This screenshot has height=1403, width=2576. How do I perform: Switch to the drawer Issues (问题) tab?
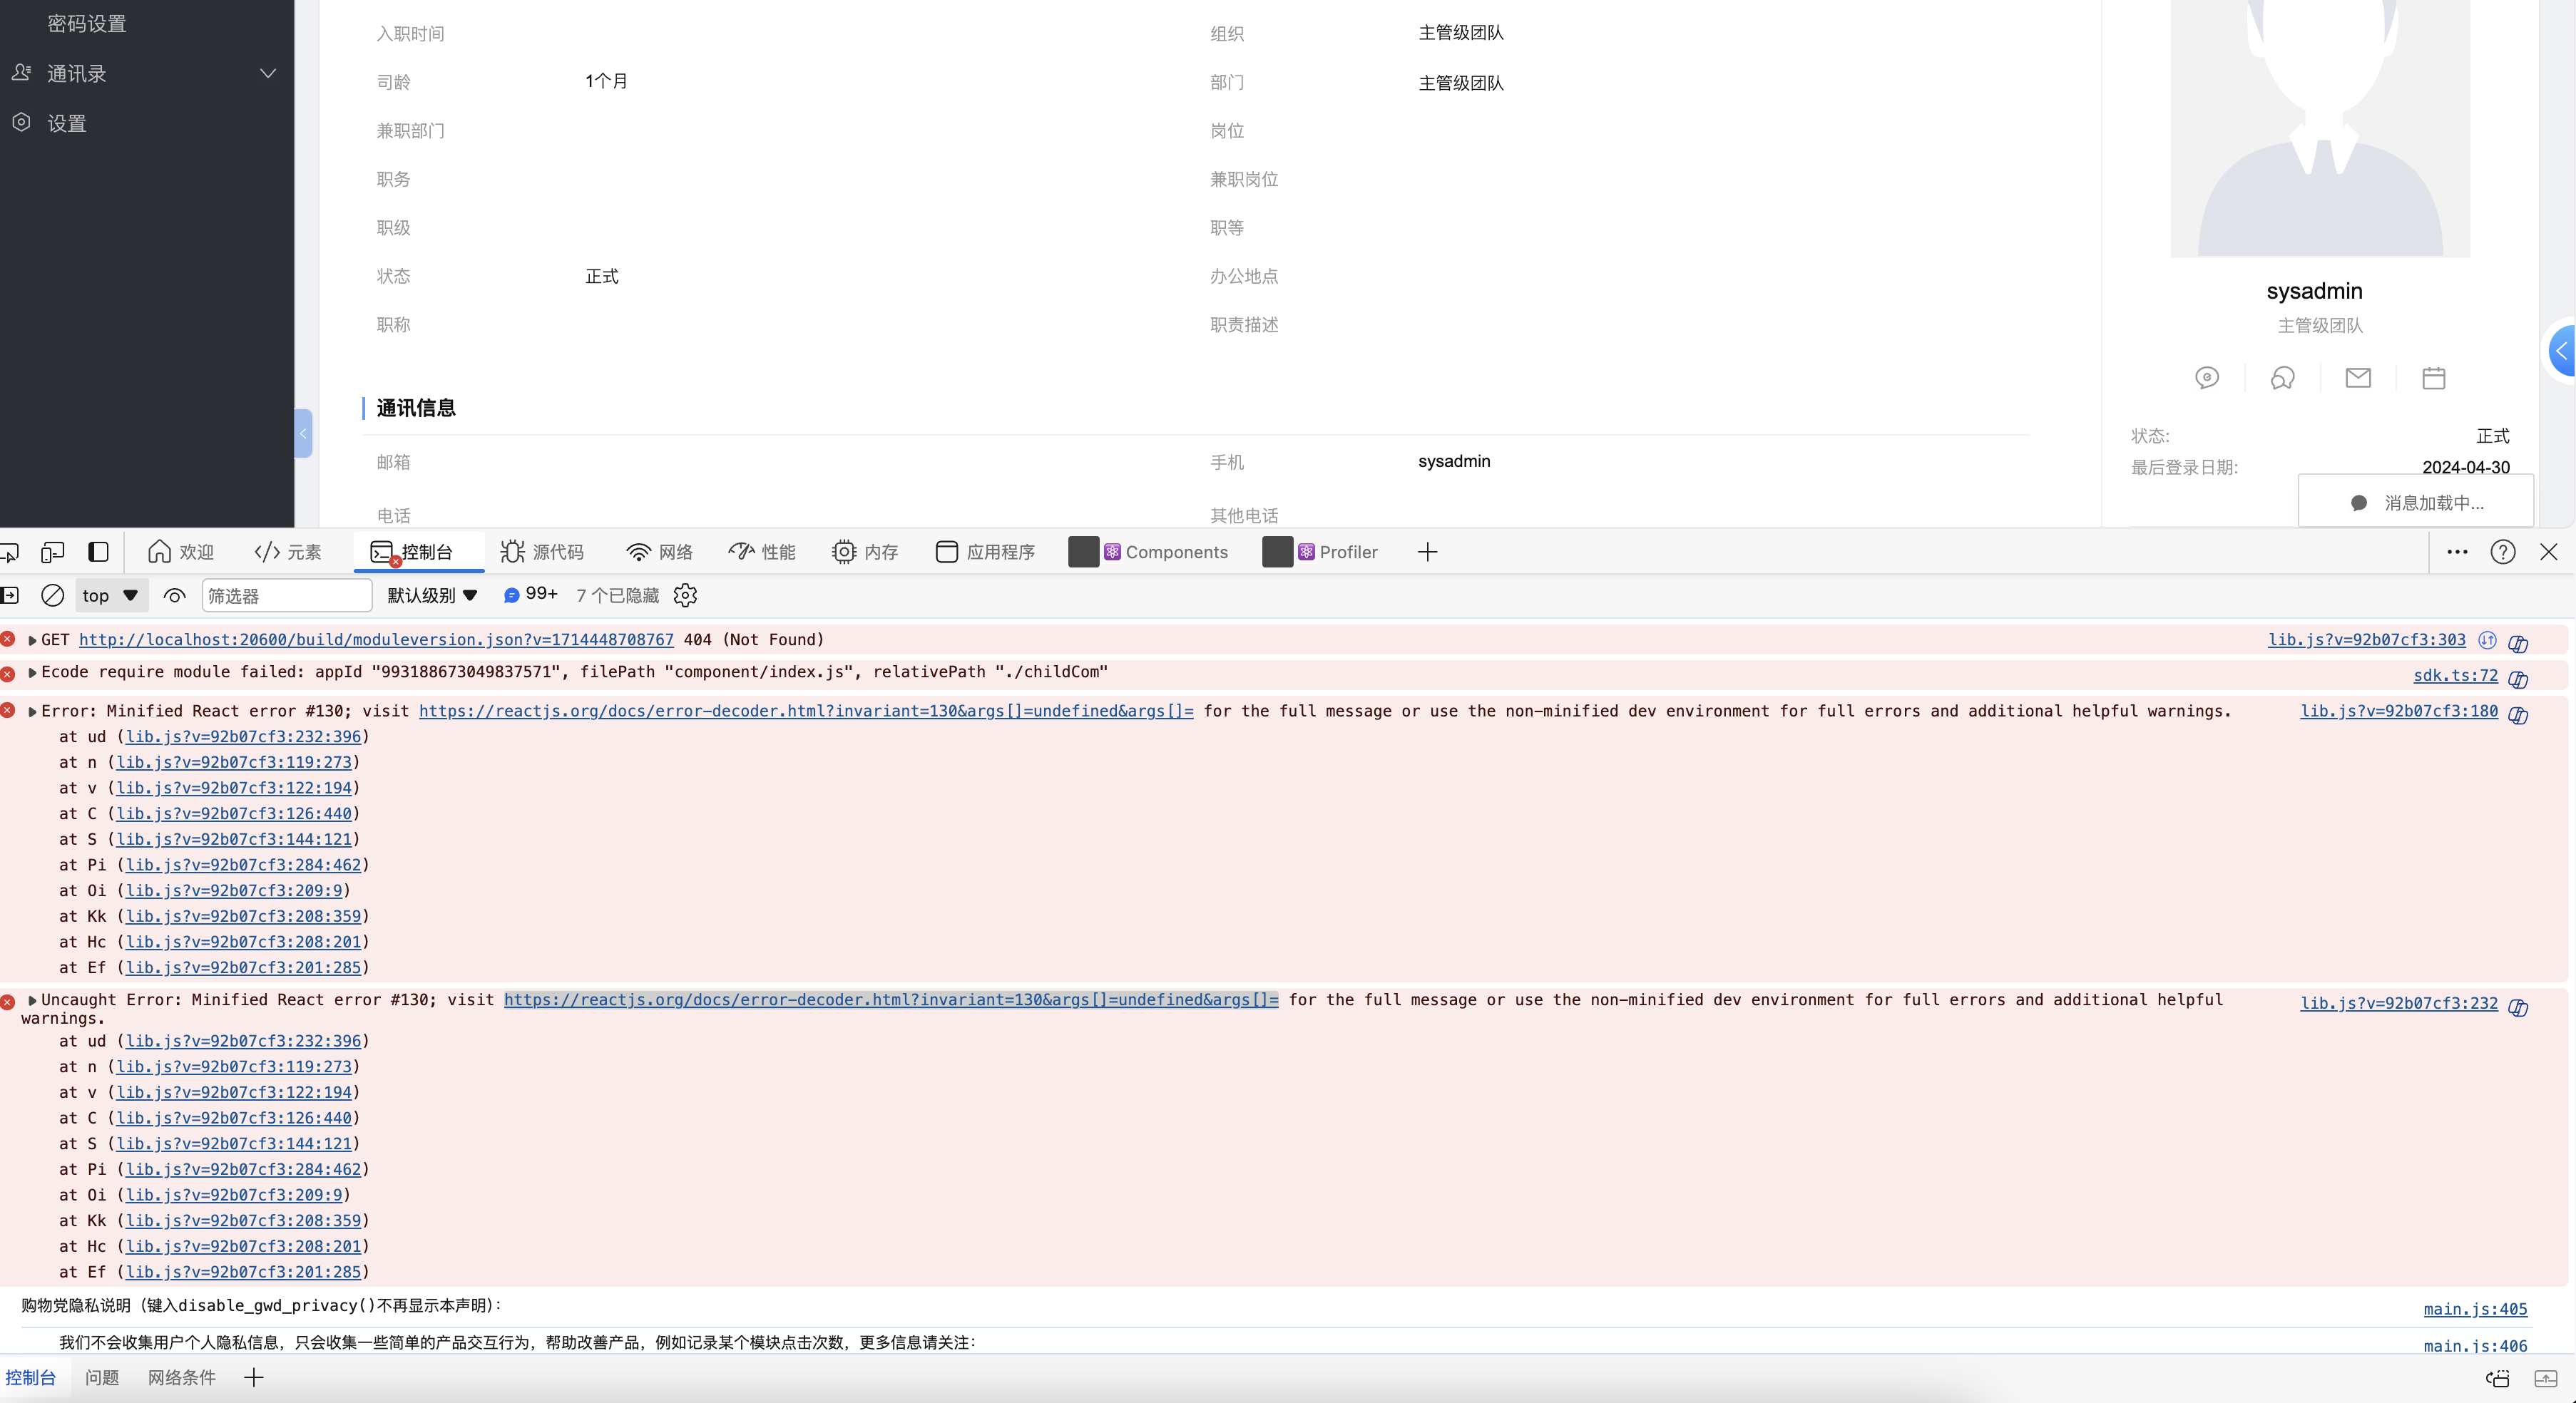pos(102,1378)
